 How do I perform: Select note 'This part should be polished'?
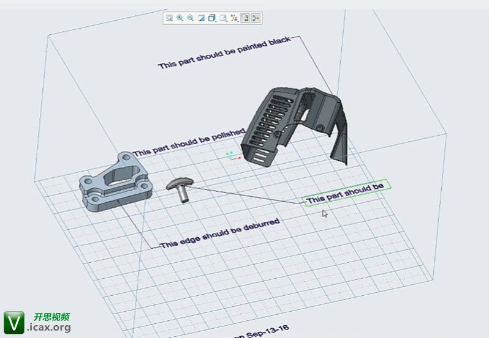coord(189,142)
